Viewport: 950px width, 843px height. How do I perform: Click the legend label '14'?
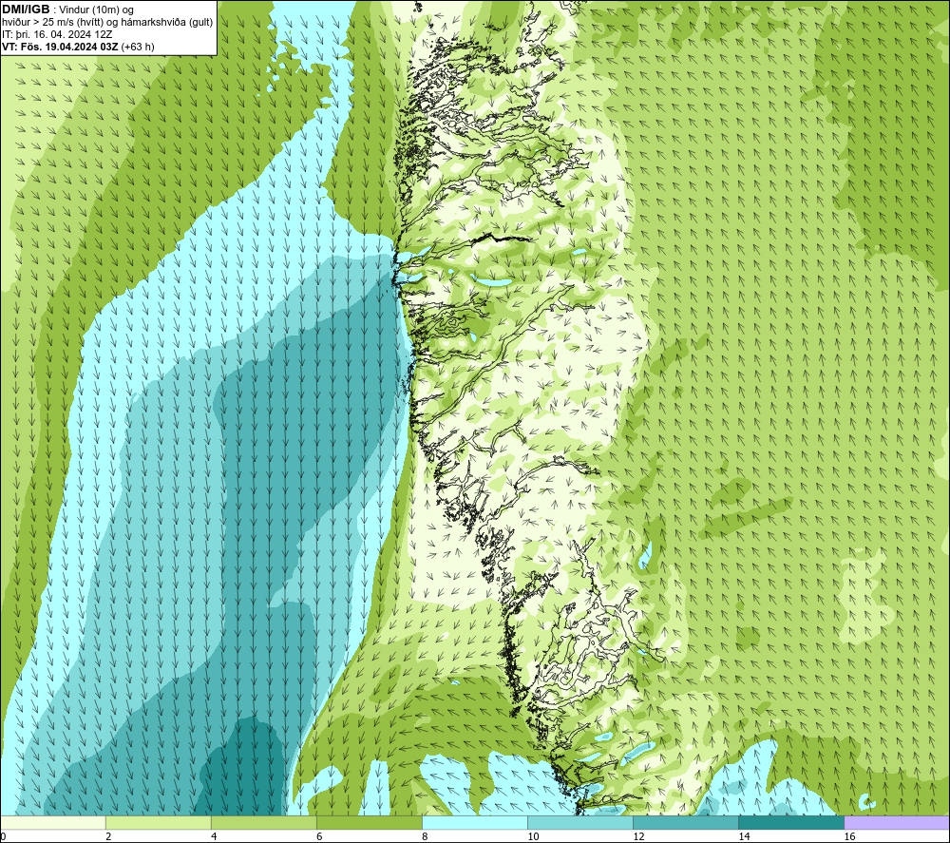(744, 837)
